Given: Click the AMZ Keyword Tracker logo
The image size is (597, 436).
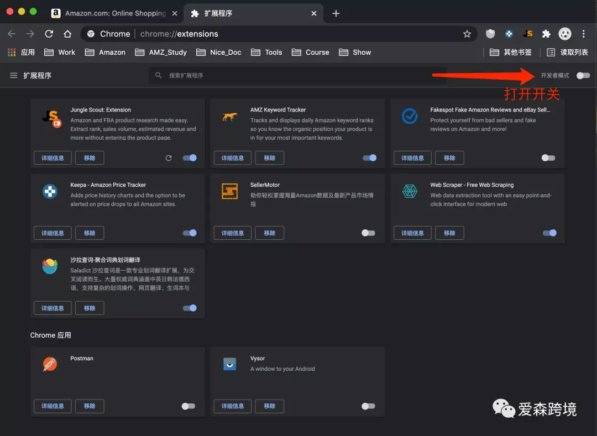Looking at the screenshot, I should pyautogui.click(x=229, y=117).
